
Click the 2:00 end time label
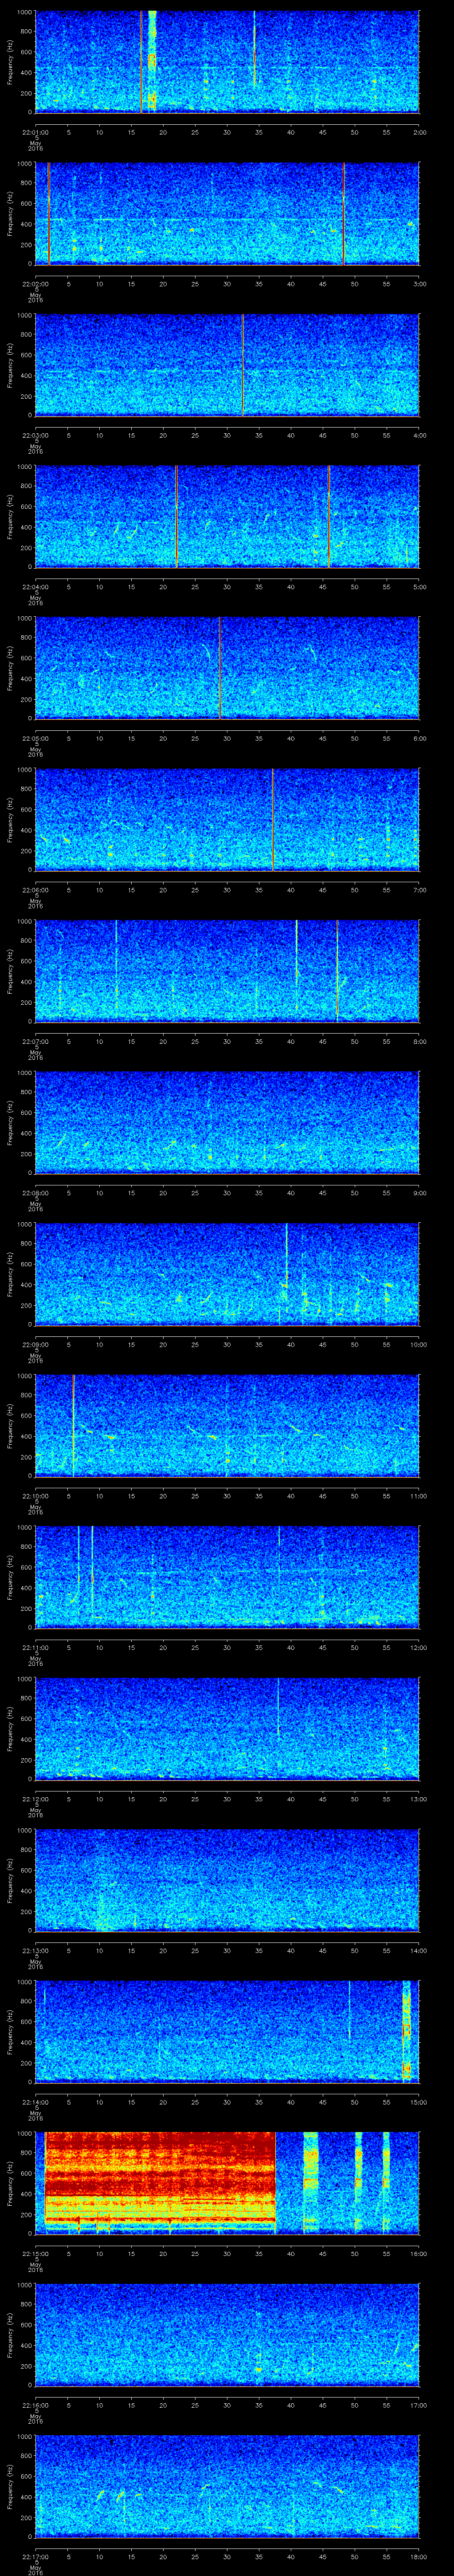tap(419, 132)
